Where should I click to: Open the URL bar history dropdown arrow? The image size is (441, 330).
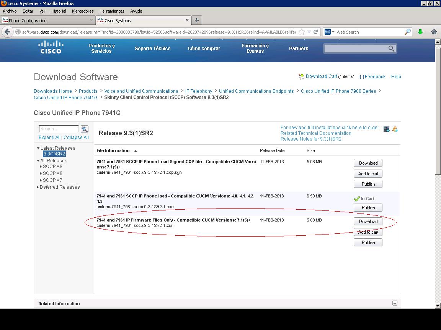pos(309,32)
